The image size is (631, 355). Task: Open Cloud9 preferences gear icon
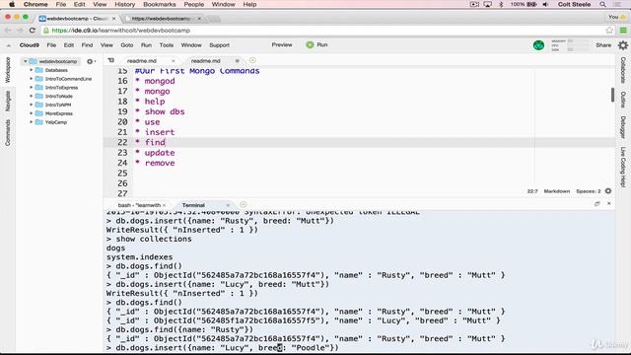pos(623,45)
